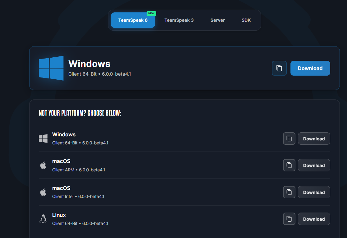Click macOS title in Intel row

point(61,188)
